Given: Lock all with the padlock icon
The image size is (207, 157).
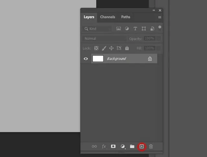Looking at the screenshot, I should coord(127,48).
